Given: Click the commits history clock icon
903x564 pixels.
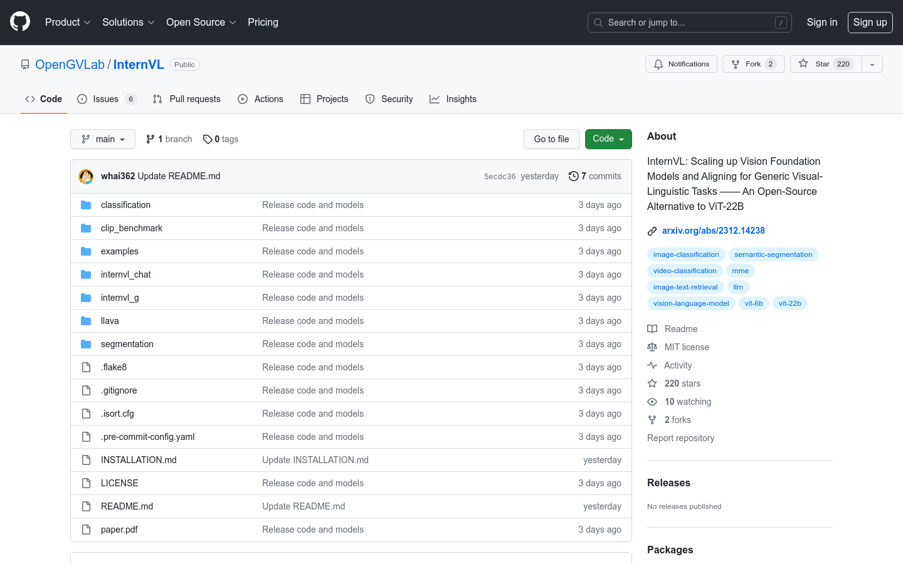Looking at the screenshot, I should point(573,176).
